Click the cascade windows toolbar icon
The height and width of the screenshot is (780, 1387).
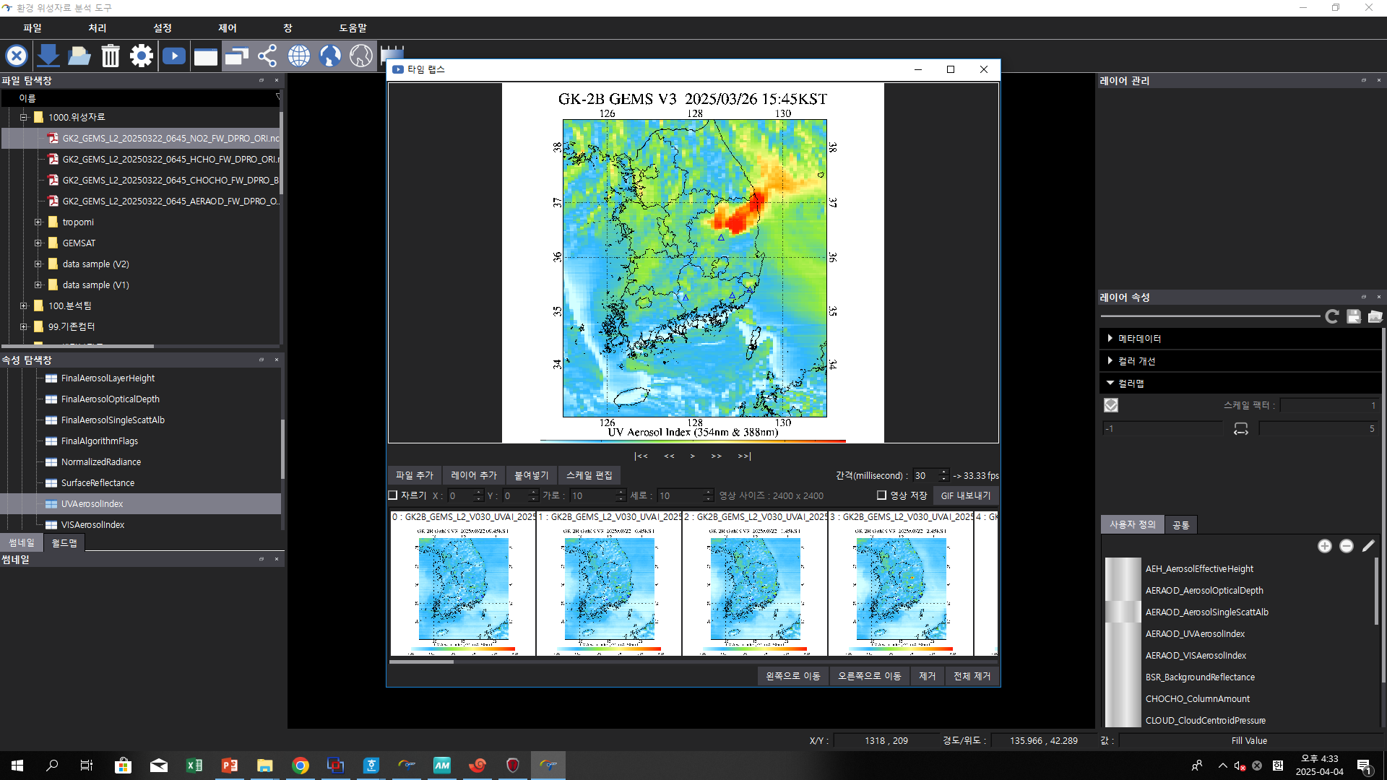point(236,56)
